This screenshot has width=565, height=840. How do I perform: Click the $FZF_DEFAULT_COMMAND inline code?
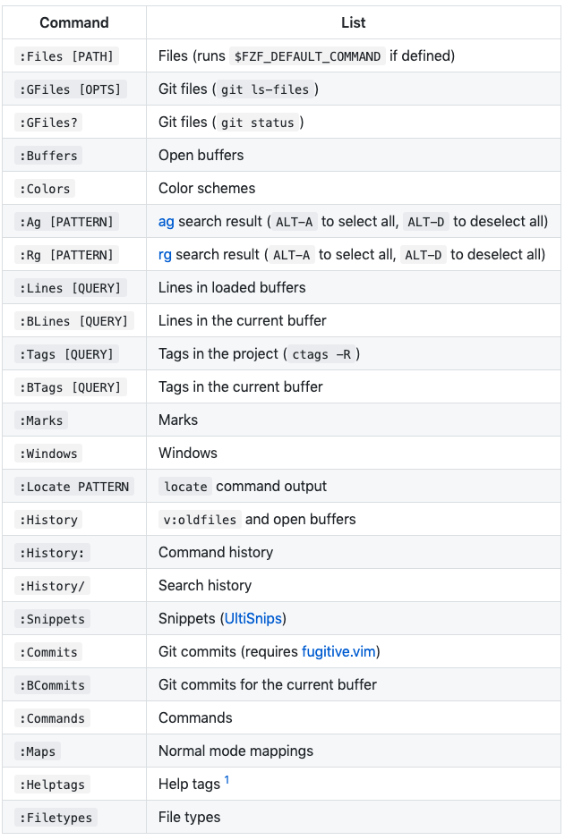coord(307,56)
